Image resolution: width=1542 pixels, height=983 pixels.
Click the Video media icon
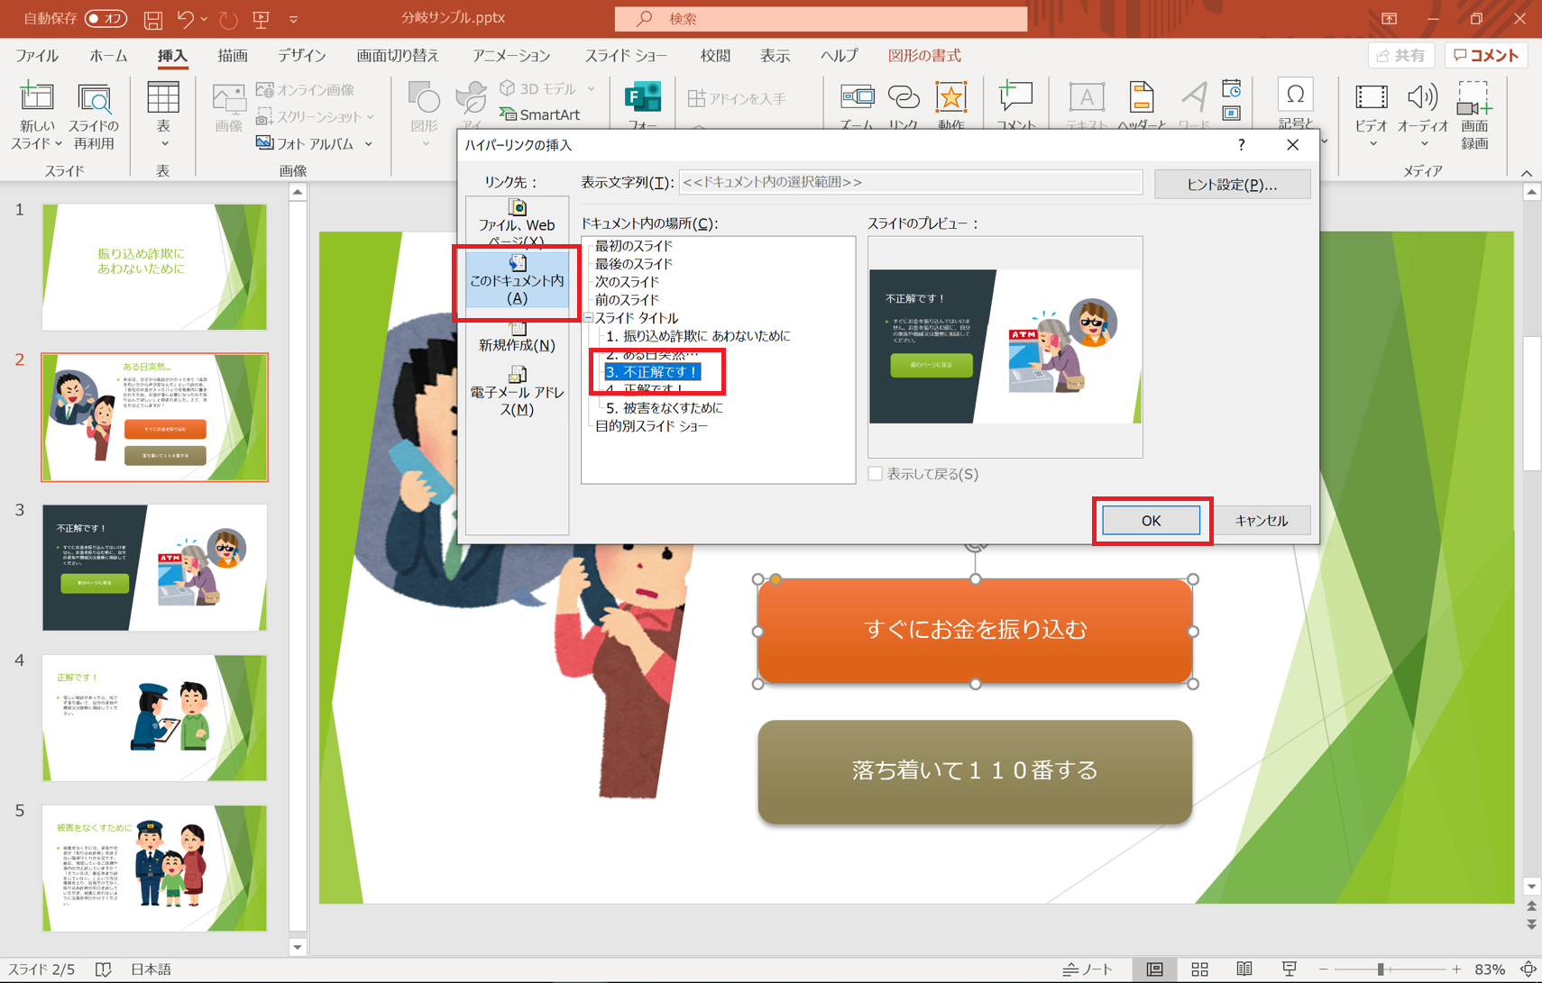coord(1371,98)
